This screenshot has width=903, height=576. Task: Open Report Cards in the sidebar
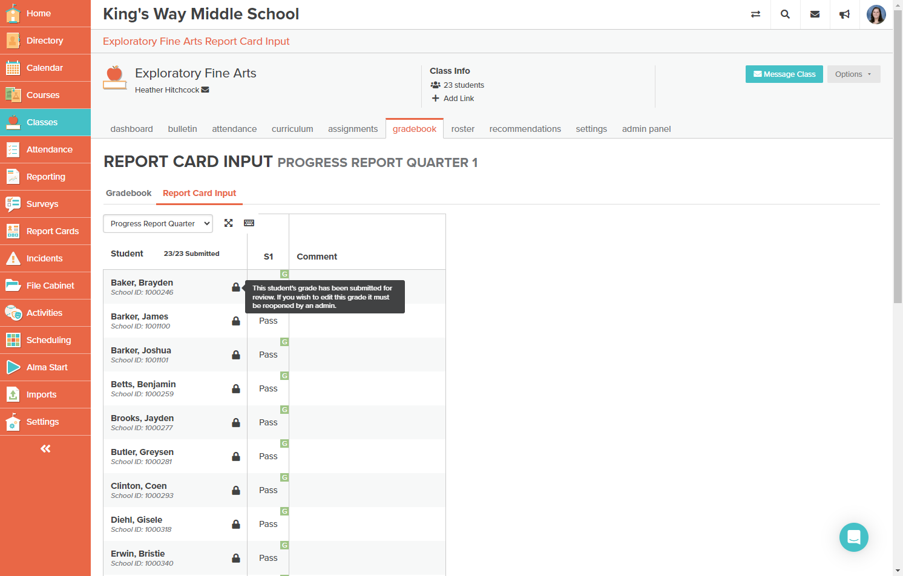click(x=45, y=231)
